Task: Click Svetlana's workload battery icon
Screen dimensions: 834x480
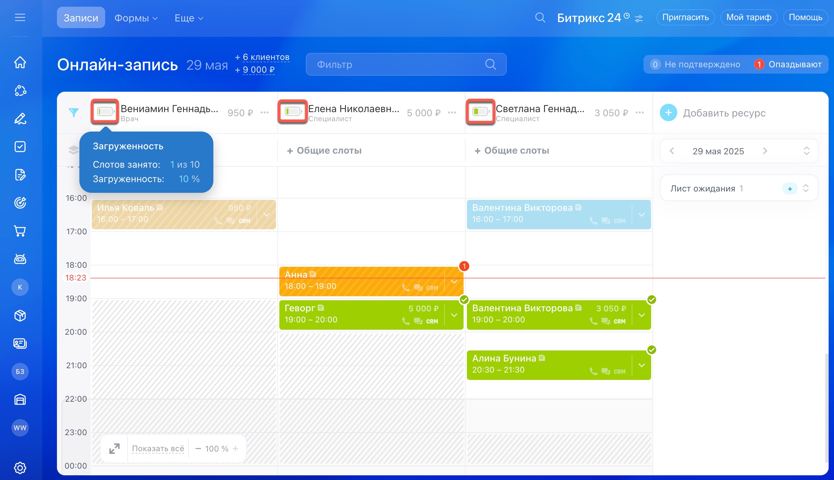Action: [480, 111]
